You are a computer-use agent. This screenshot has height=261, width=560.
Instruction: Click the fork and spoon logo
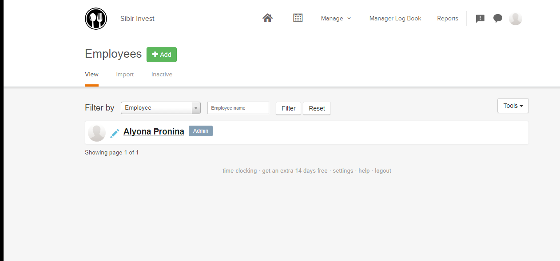click(96, 19)
